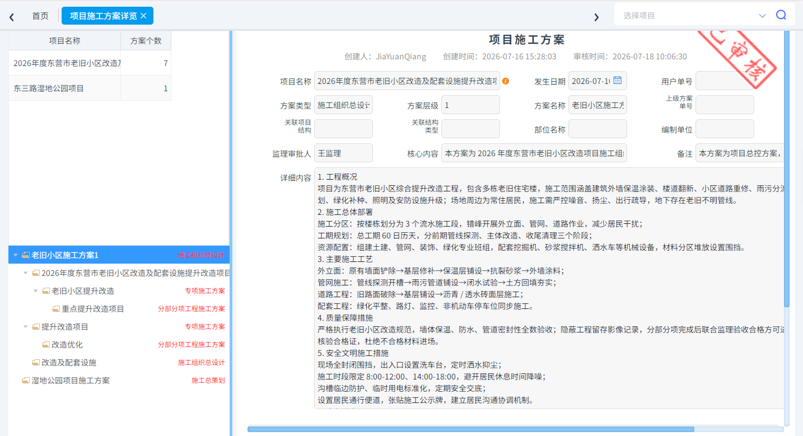Click the 关联结构类型 field

(x=470, y=129)
